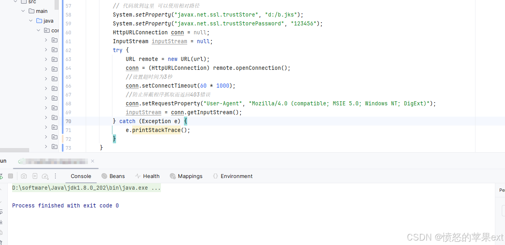This screenshot has width=505, height=245.
Task: Click the attach-to-process icon
Action: [x=34, y=176]
